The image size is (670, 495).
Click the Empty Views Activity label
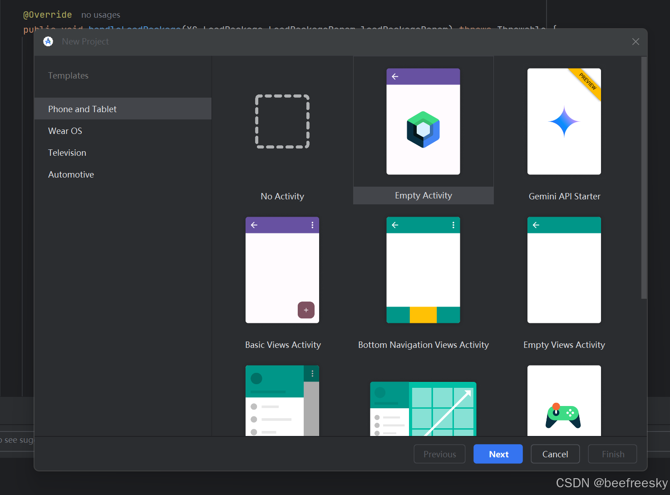coord(564,345)
